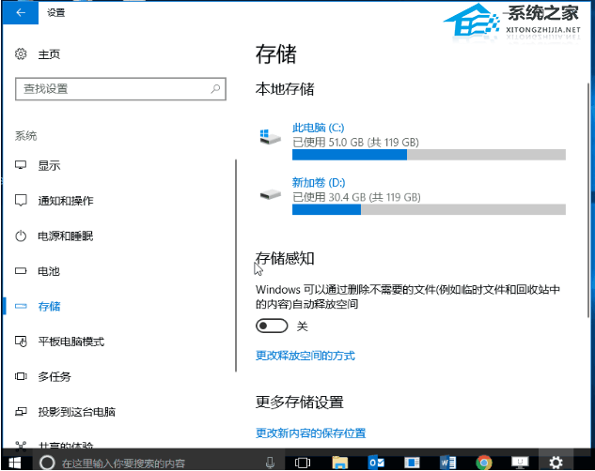
Task: Click the Multitasking icon
Action: pyautogui.click(x=21, y=376)
